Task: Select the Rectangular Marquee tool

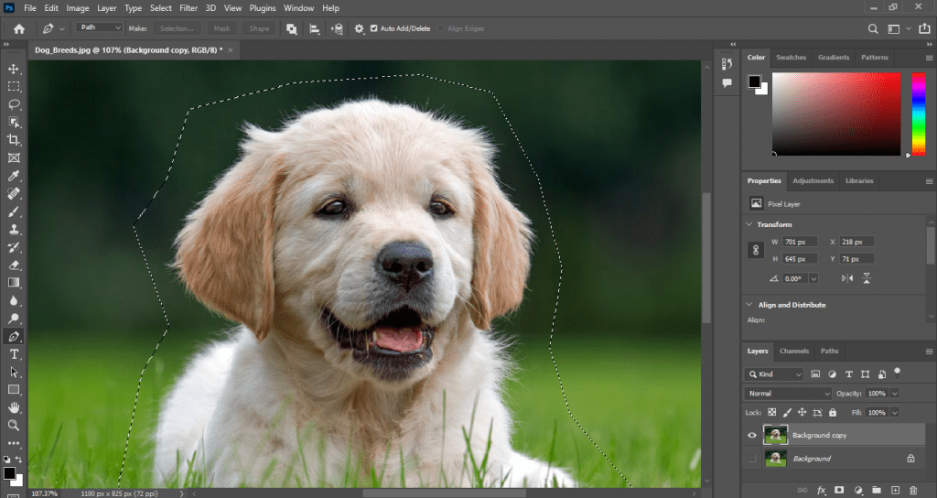Action: 14,87
